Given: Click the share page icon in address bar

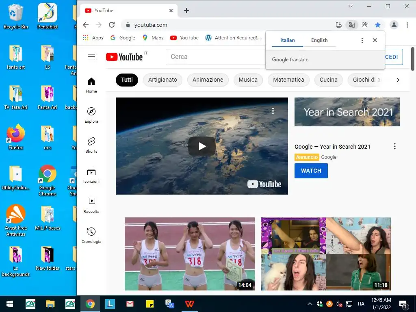Looking at the screenshot, I should pos(365,25).
